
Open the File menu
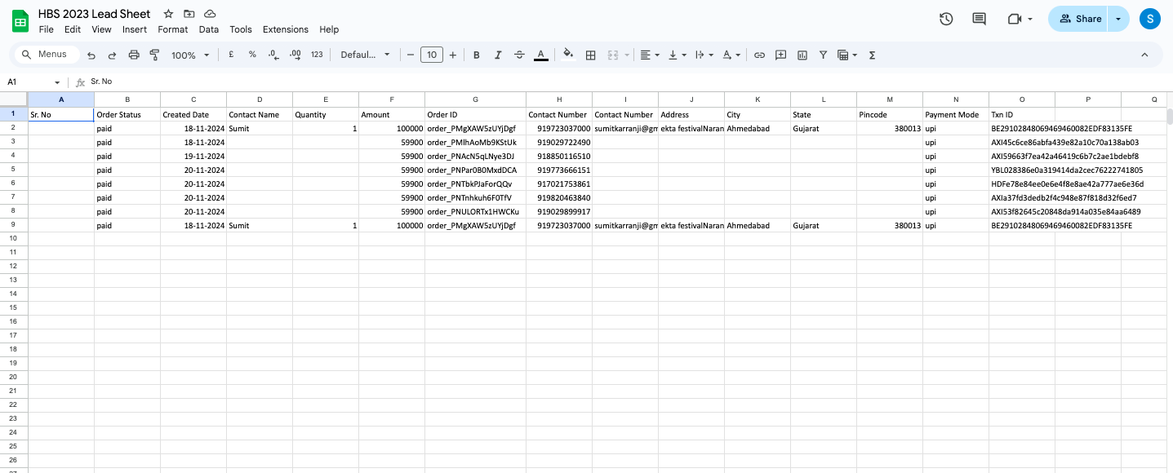(47, 29)
